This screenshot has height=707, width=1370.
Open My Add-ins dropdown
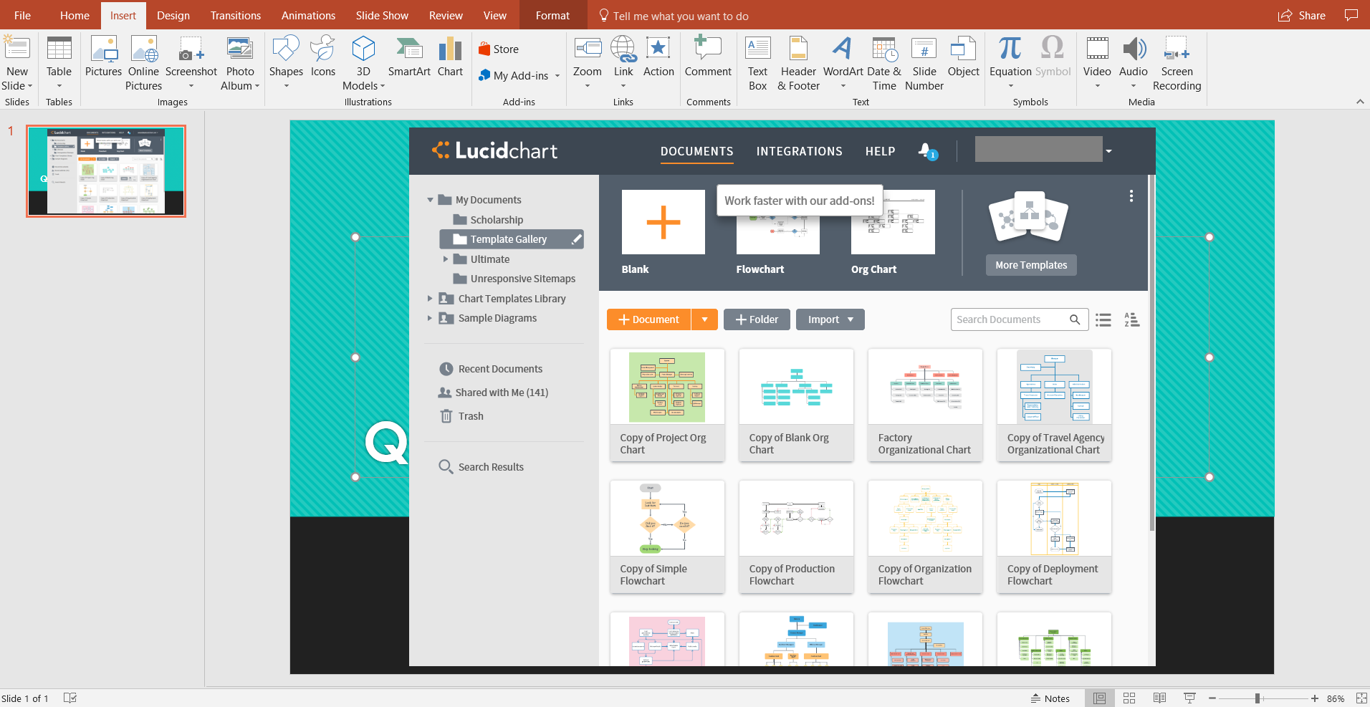coord(519,75)
